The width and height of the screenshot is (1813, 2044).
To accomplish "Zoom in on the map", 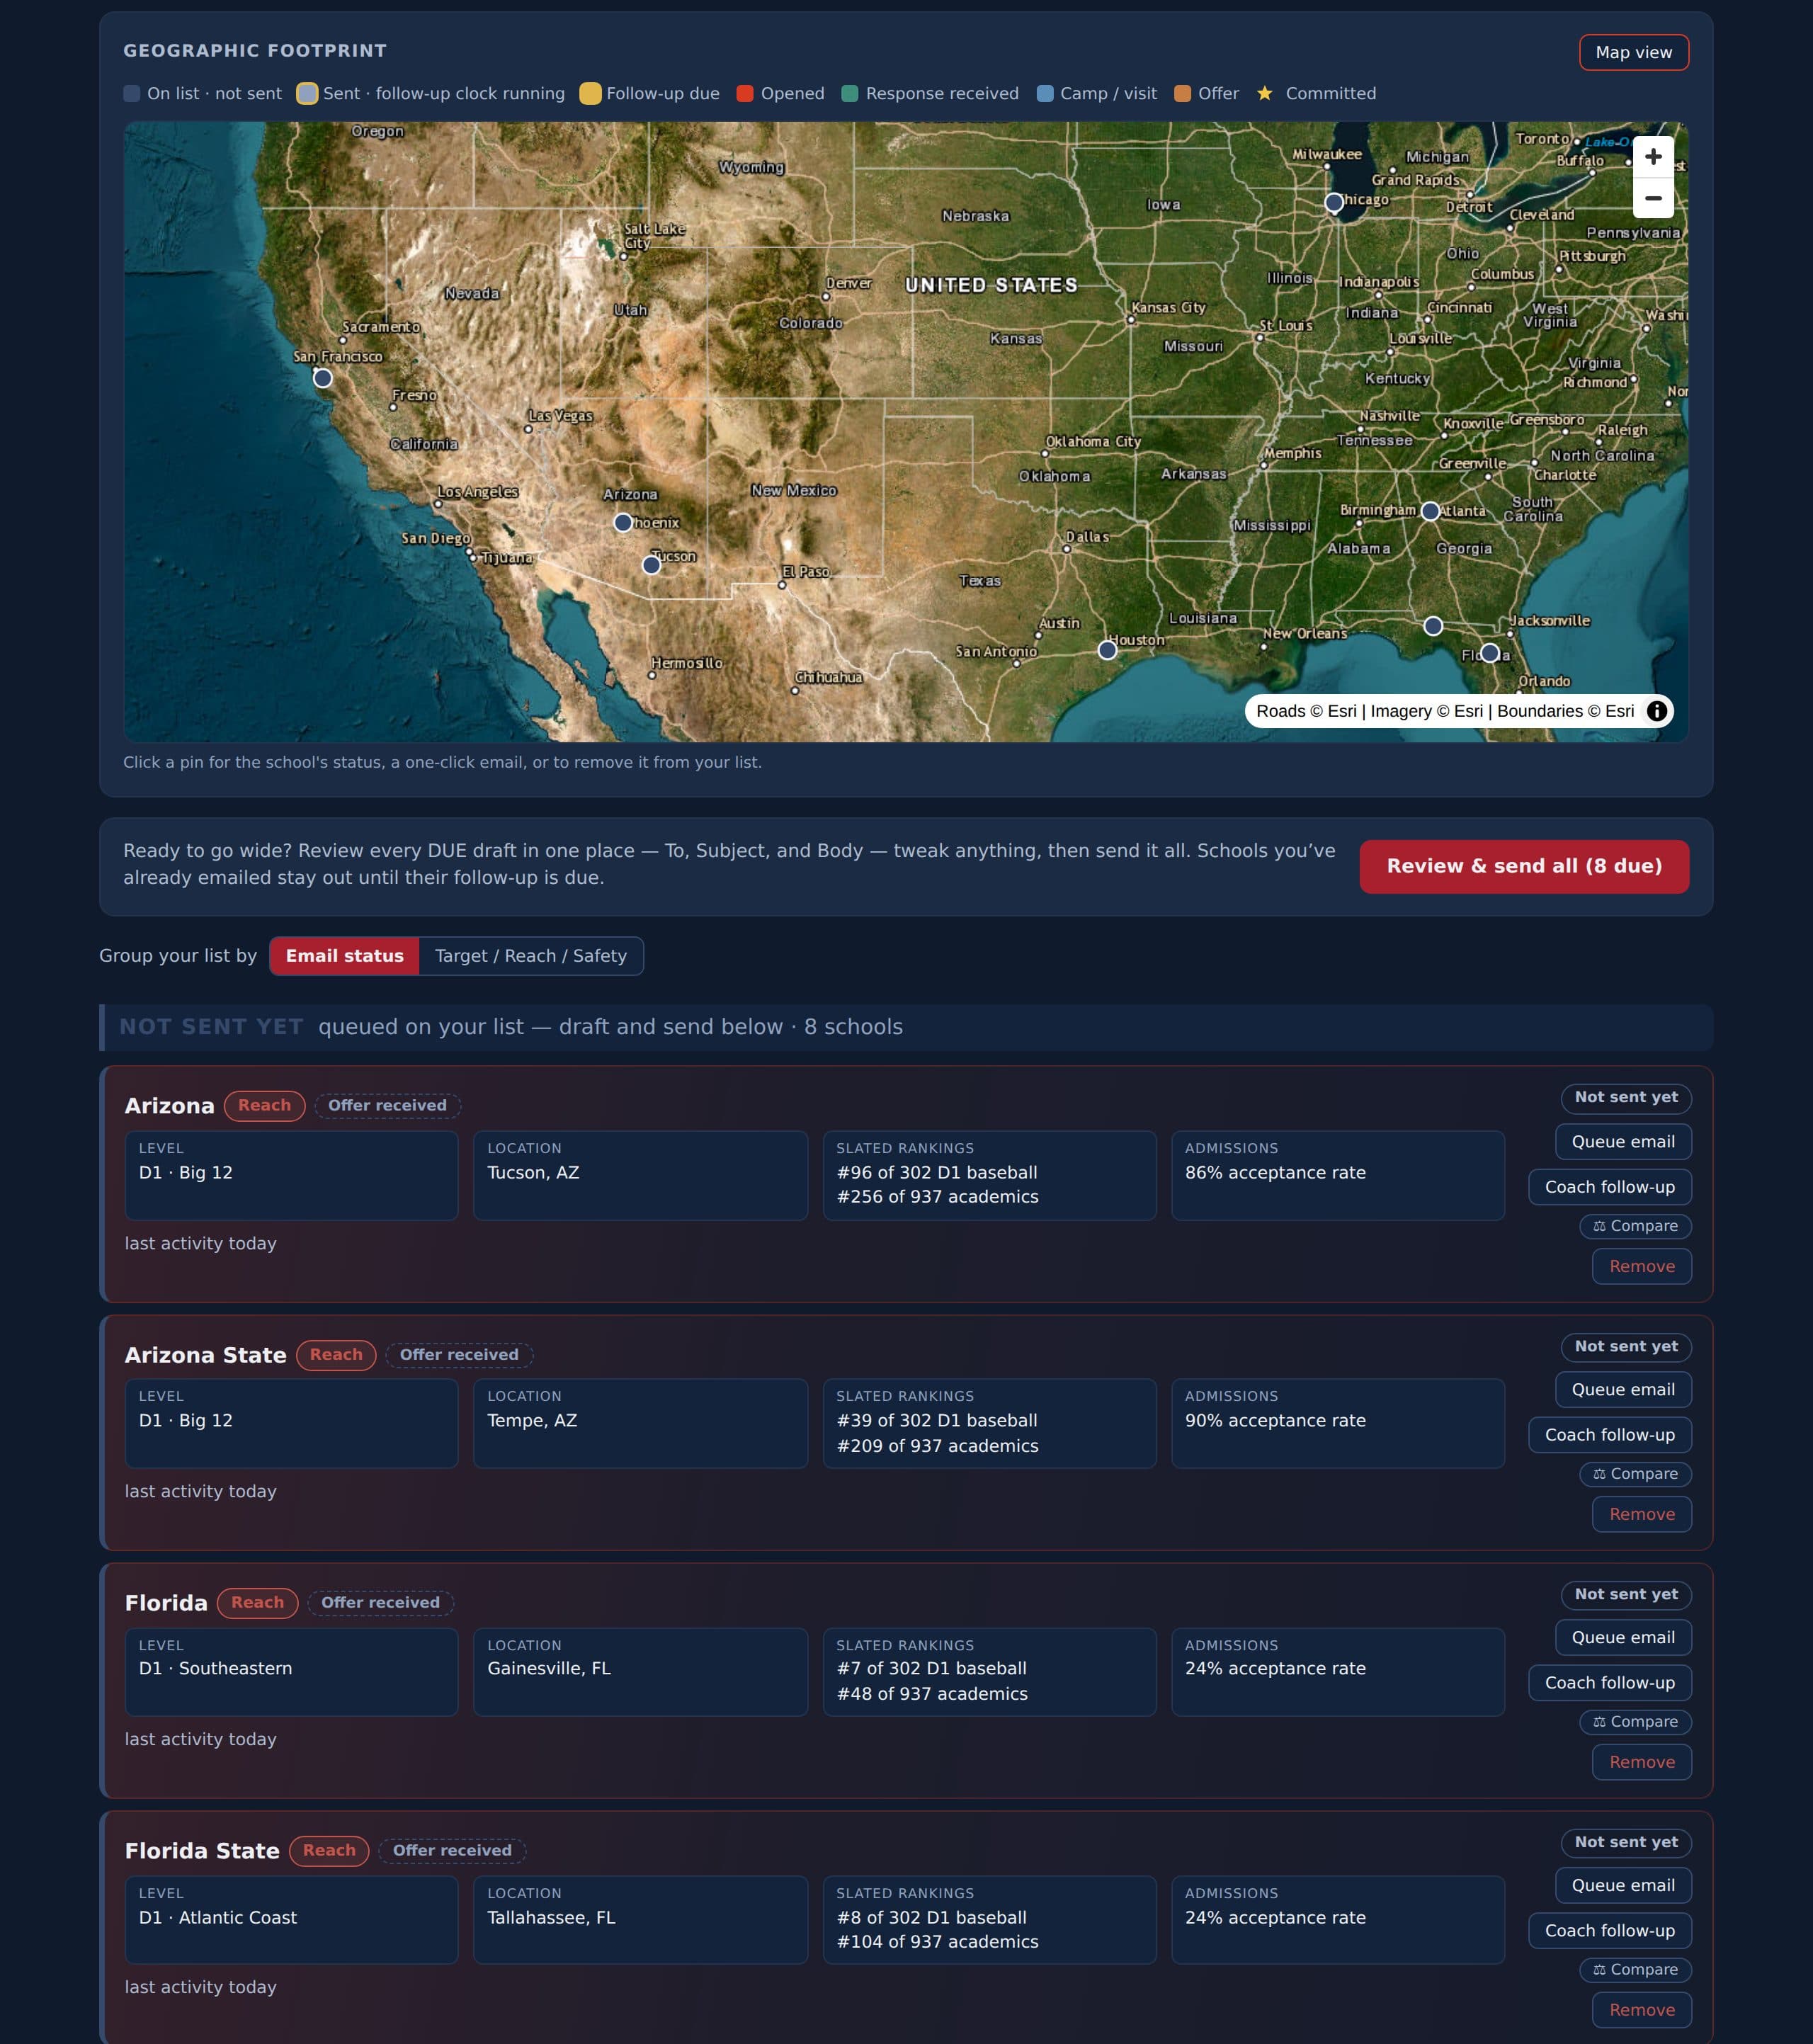I will click(1653, 157).
